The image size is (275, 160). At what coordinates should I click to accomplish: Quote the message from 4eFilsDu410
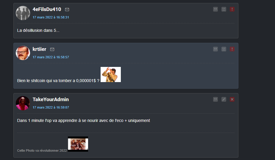click(x=215, y=9)
